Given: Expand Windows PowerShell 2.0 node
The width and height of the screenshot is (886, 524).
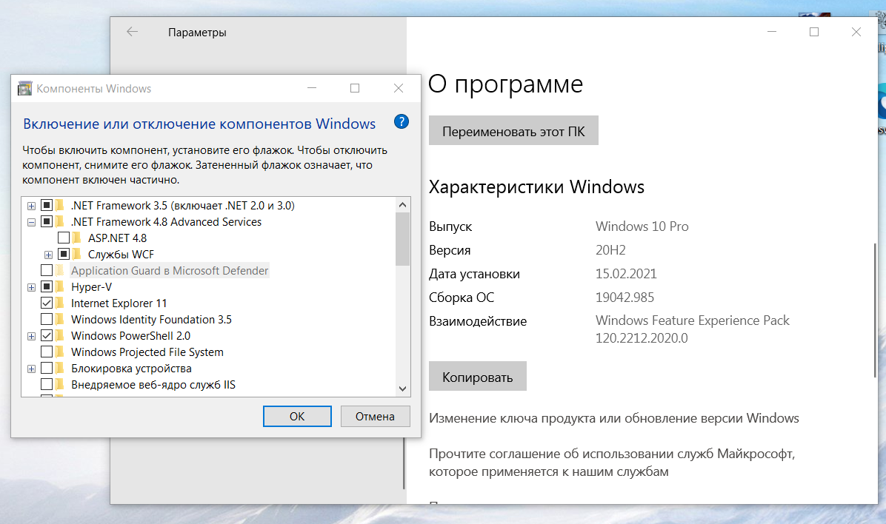Looking at the screenshot, I should pos(32,337).
